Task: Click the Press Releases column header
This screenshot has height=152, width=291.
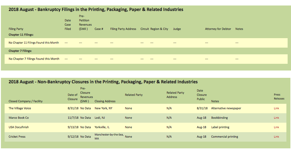Action: point(279,97)
